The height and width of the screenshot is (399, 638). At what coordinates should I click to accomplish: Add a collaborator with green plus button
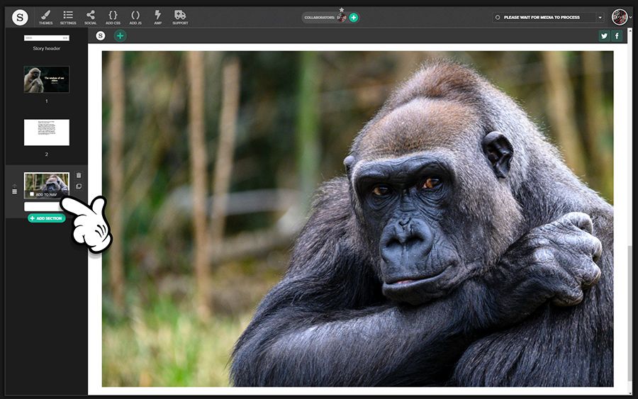(x=354, y=18)
